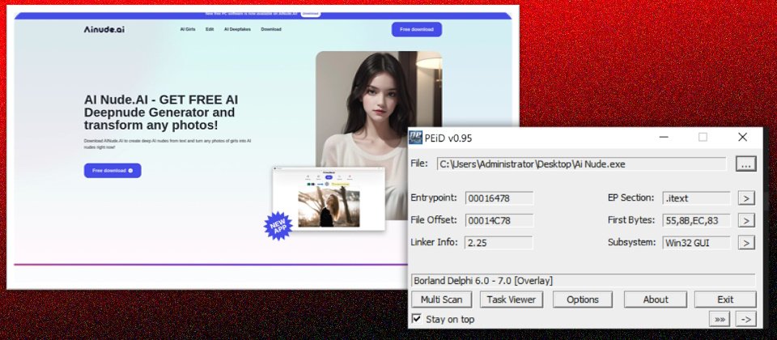Select the Subsystem field Win32 GUI
The image size is (777, 340).
696,242
